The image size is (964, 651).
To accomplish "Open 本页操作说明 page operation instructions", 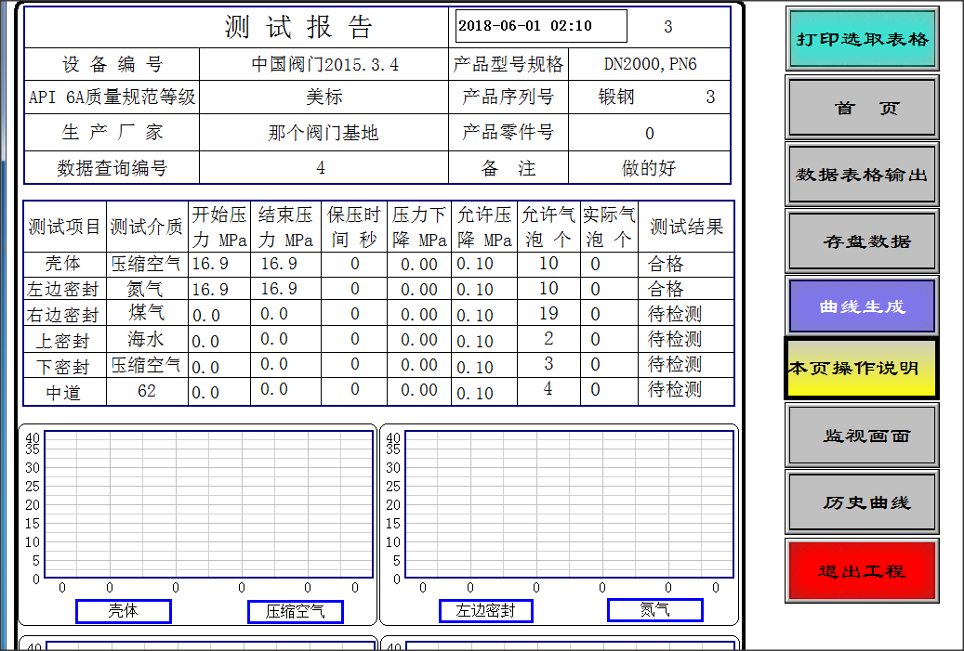I will [861, 368].
